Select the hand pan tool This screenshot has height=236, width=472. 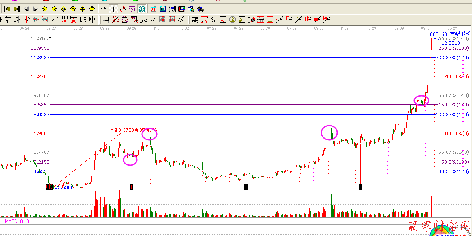click(x=104, y=9)
